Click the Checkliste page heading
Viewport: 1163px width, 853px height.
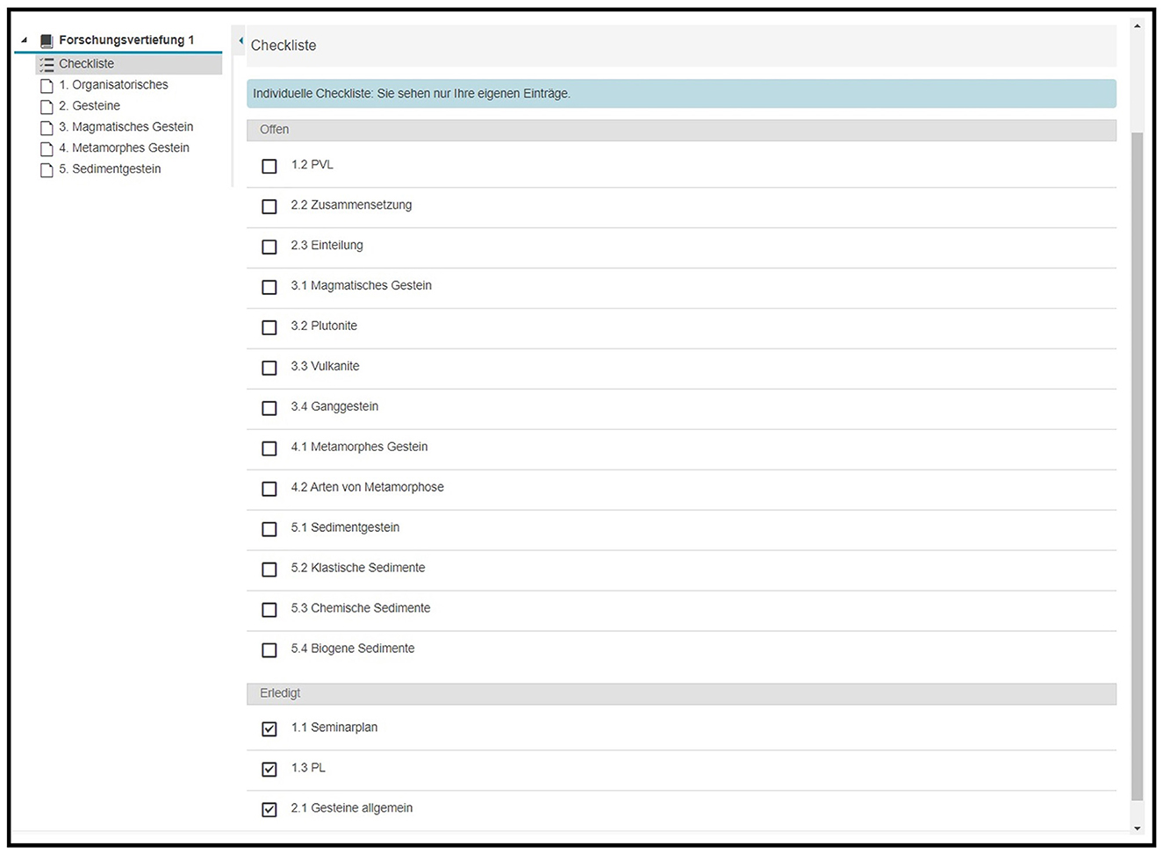(284, 46)
